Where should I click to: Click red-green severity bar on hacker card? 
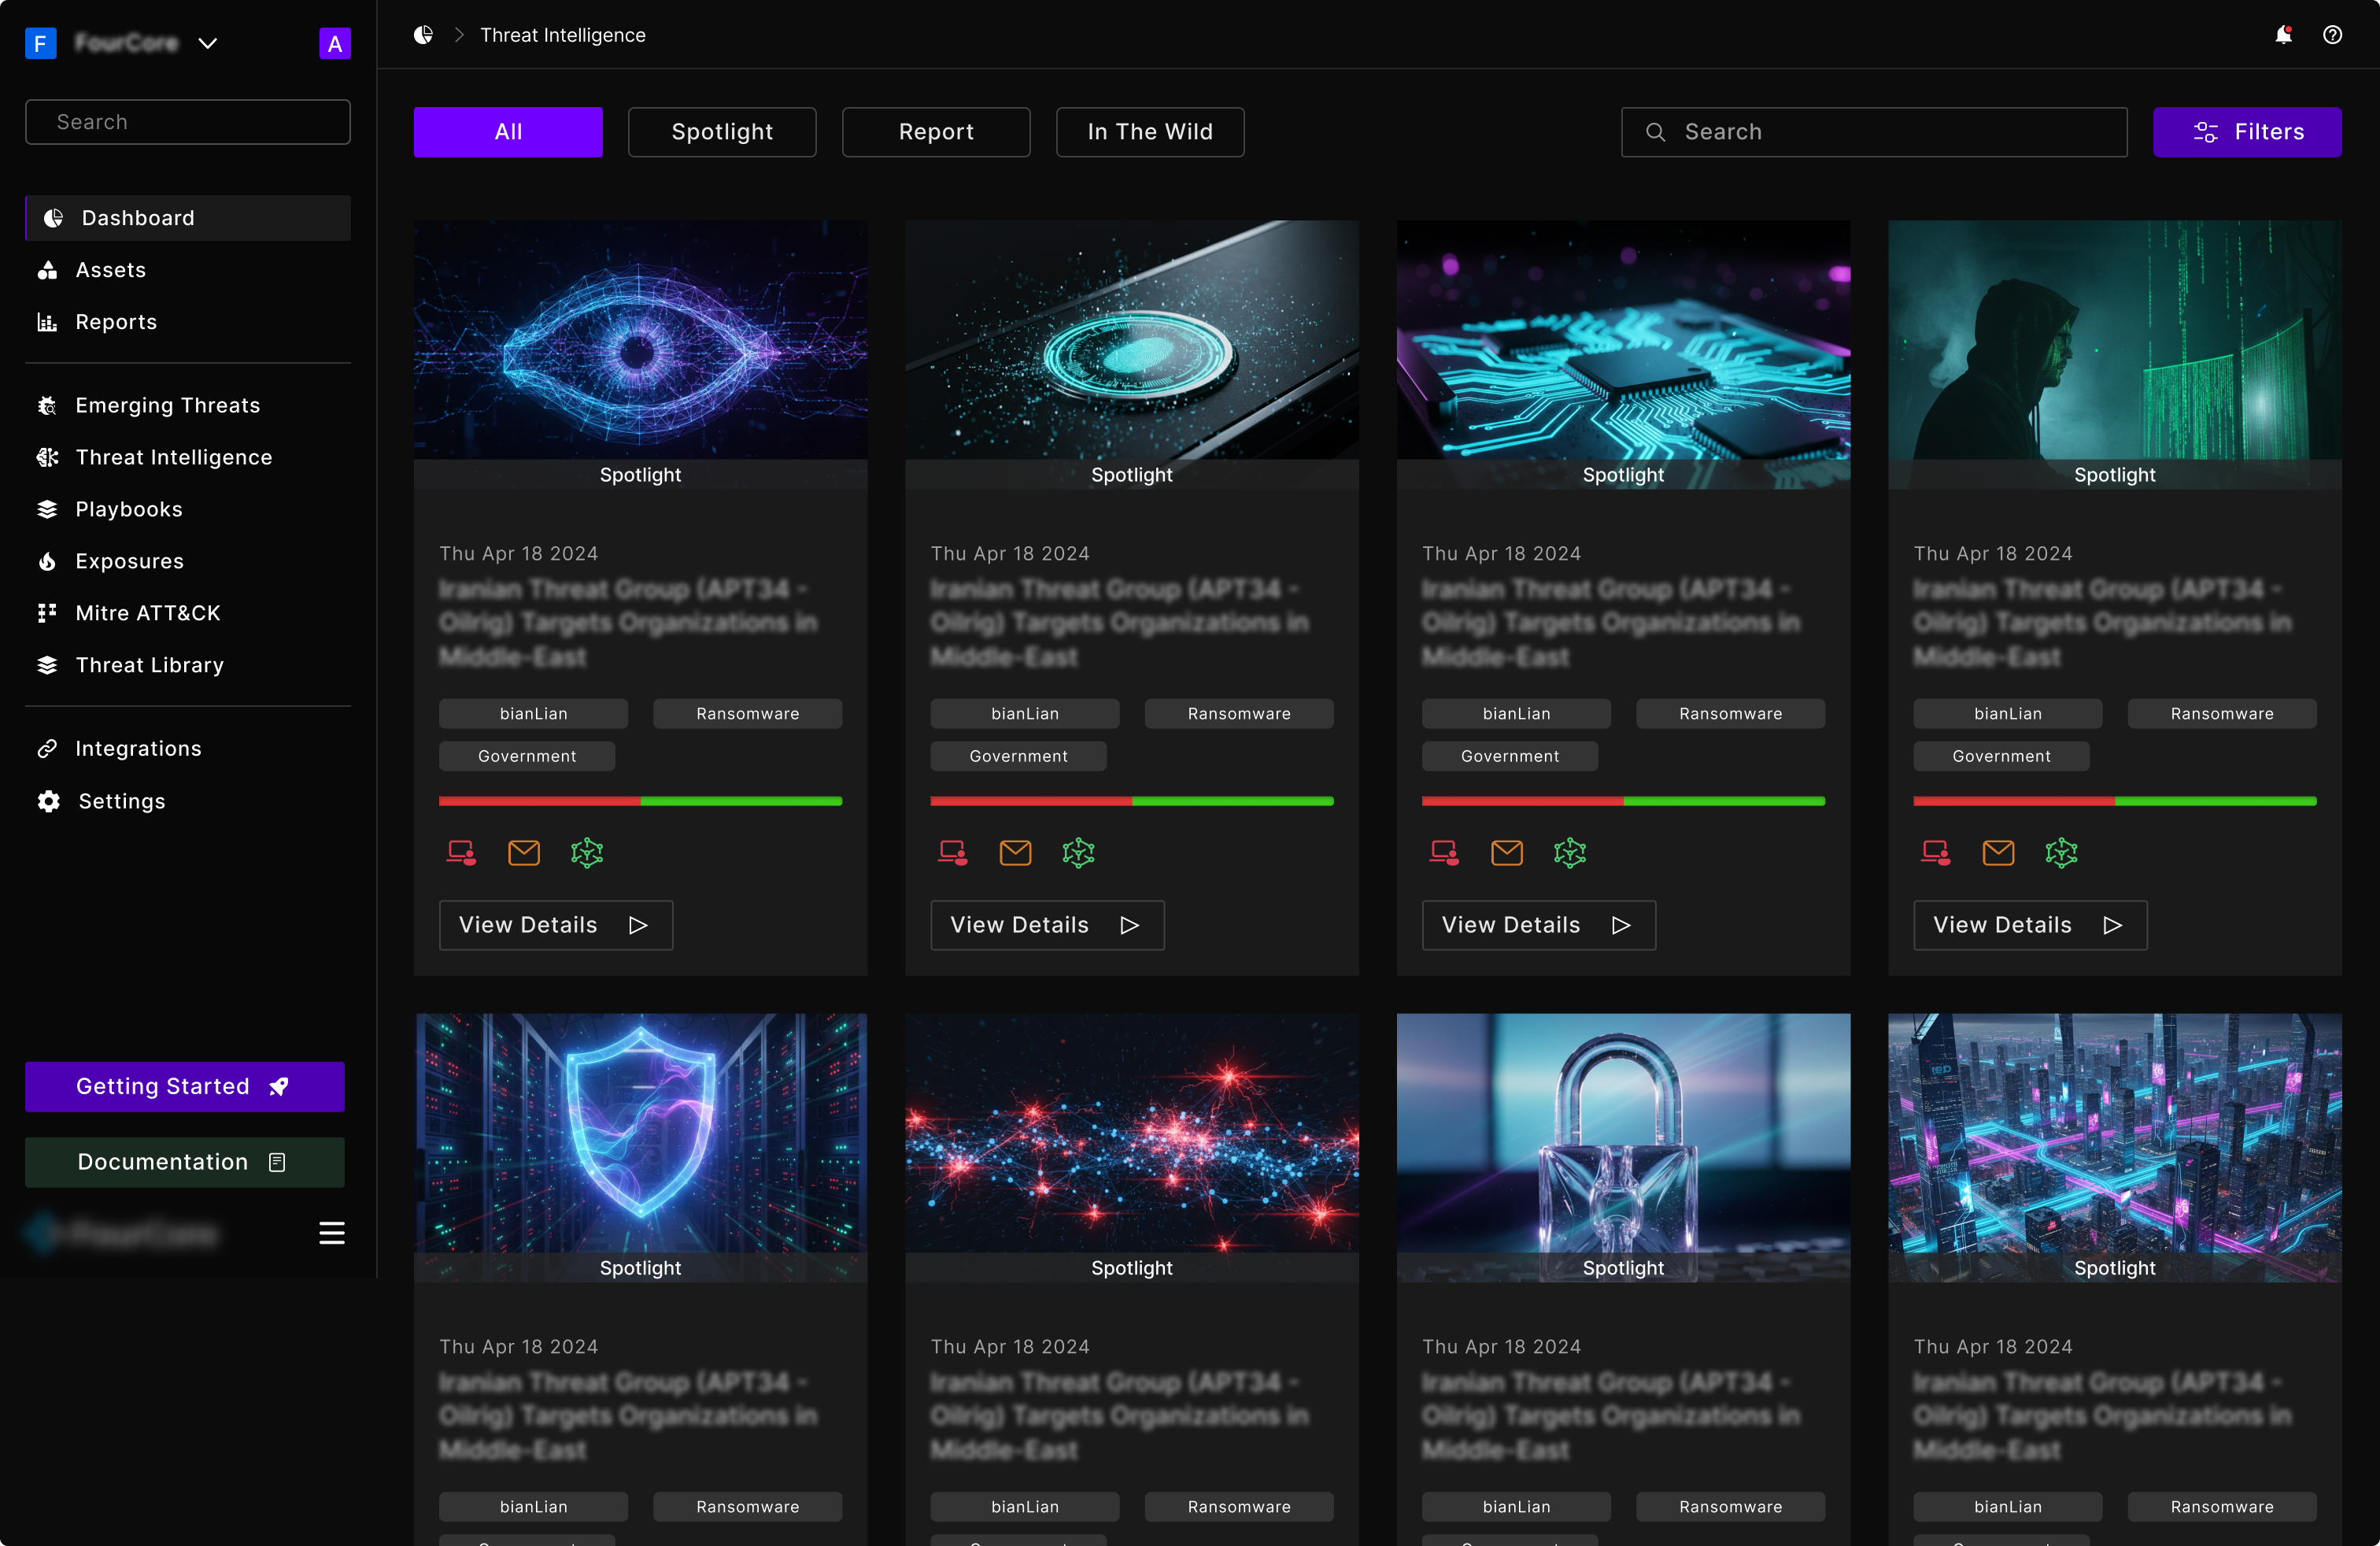2115,801
